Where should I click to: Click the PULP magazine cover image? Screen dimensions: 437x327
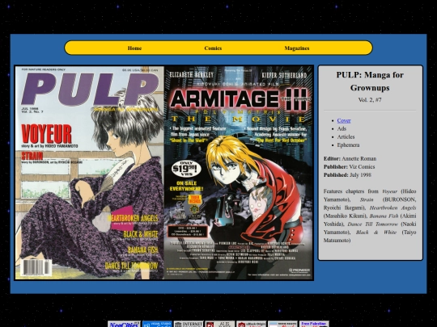click(90, 173)
